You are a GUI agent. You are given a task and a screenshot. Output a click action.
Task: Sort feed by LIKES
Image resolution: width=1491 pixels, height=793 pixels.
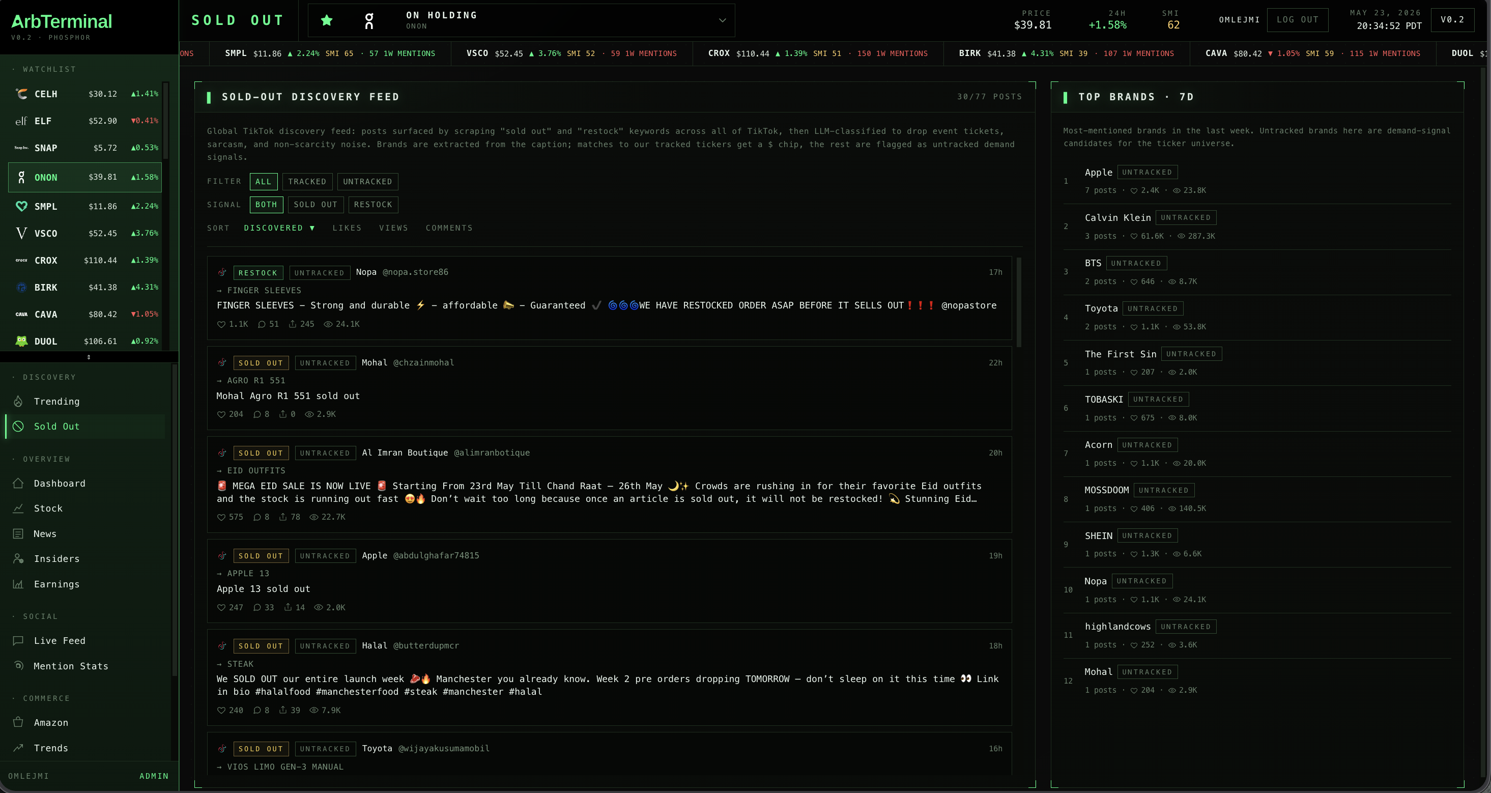coord(347,228)
